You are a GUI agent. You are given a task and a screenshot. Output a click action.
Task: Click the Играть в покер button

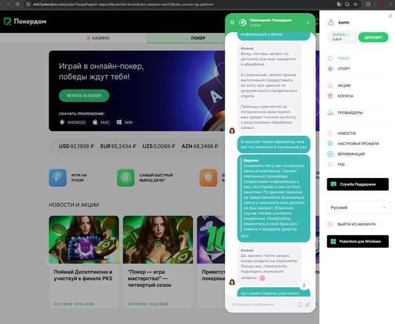pos(84,96)
